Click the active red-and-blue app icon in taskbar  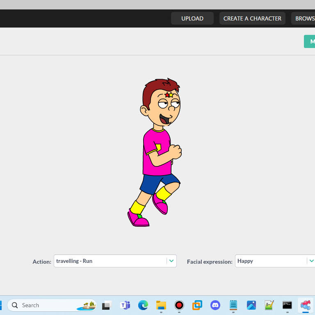(x=305, y=305)
